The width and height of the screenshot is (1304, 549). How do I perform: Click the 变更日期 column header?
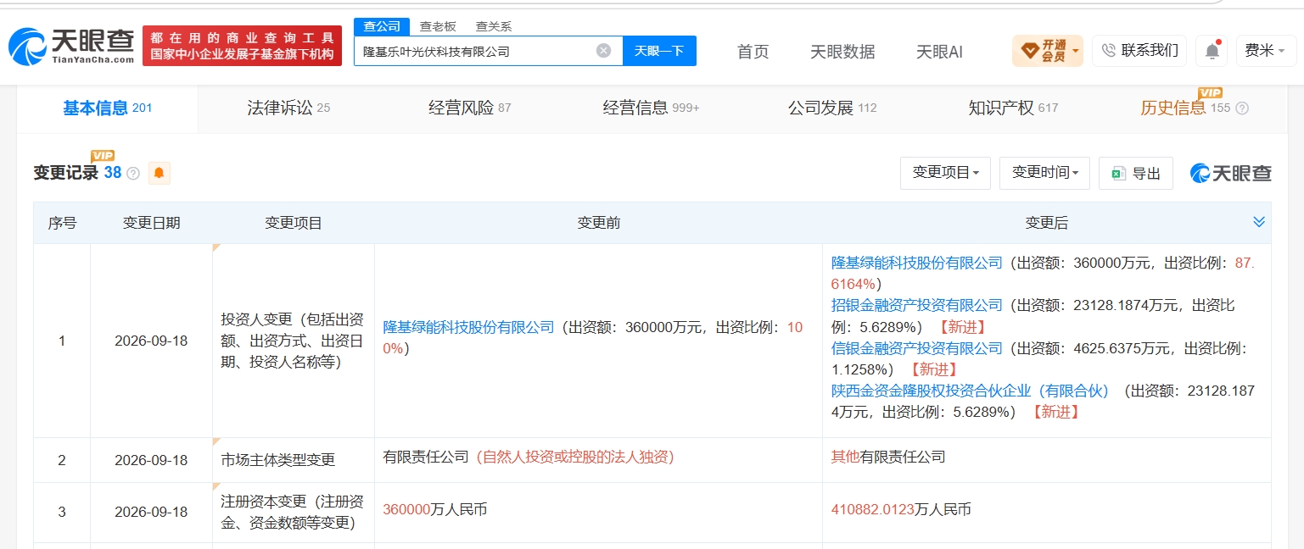click(151, 223)
